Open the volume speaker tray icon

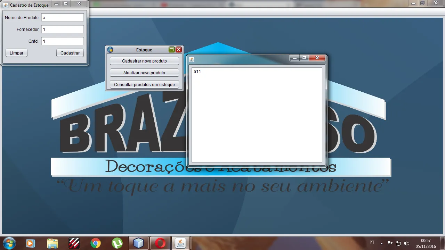(x=407, y=243)
